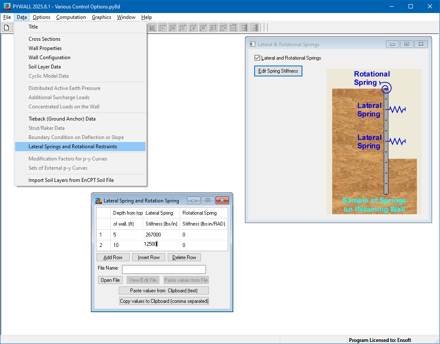Screen dimensions: 440x344
Task: Open the soil pressure (p) plot icon
Action: click(193, 27)
